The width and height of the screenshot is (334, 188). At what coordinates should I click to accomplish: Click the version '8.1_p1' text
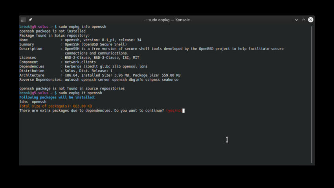(x=108, y=40)
